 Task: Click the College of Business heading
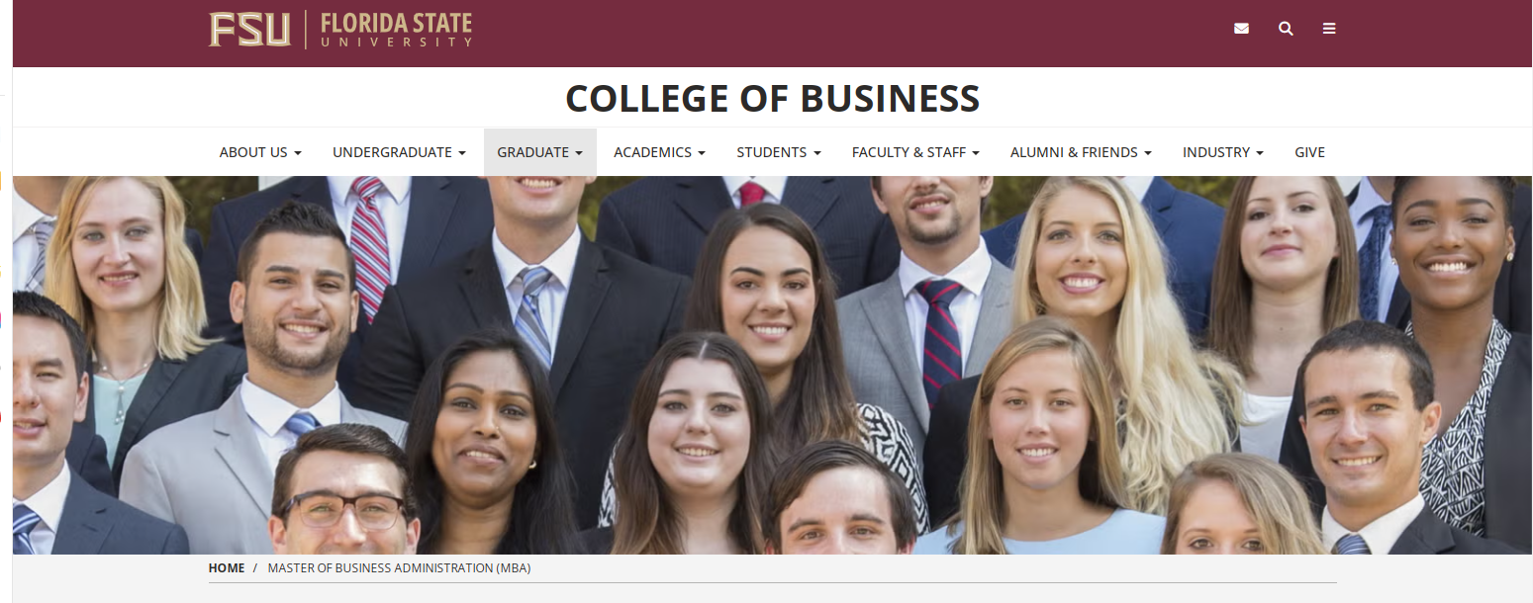click(x=772, y=98)
